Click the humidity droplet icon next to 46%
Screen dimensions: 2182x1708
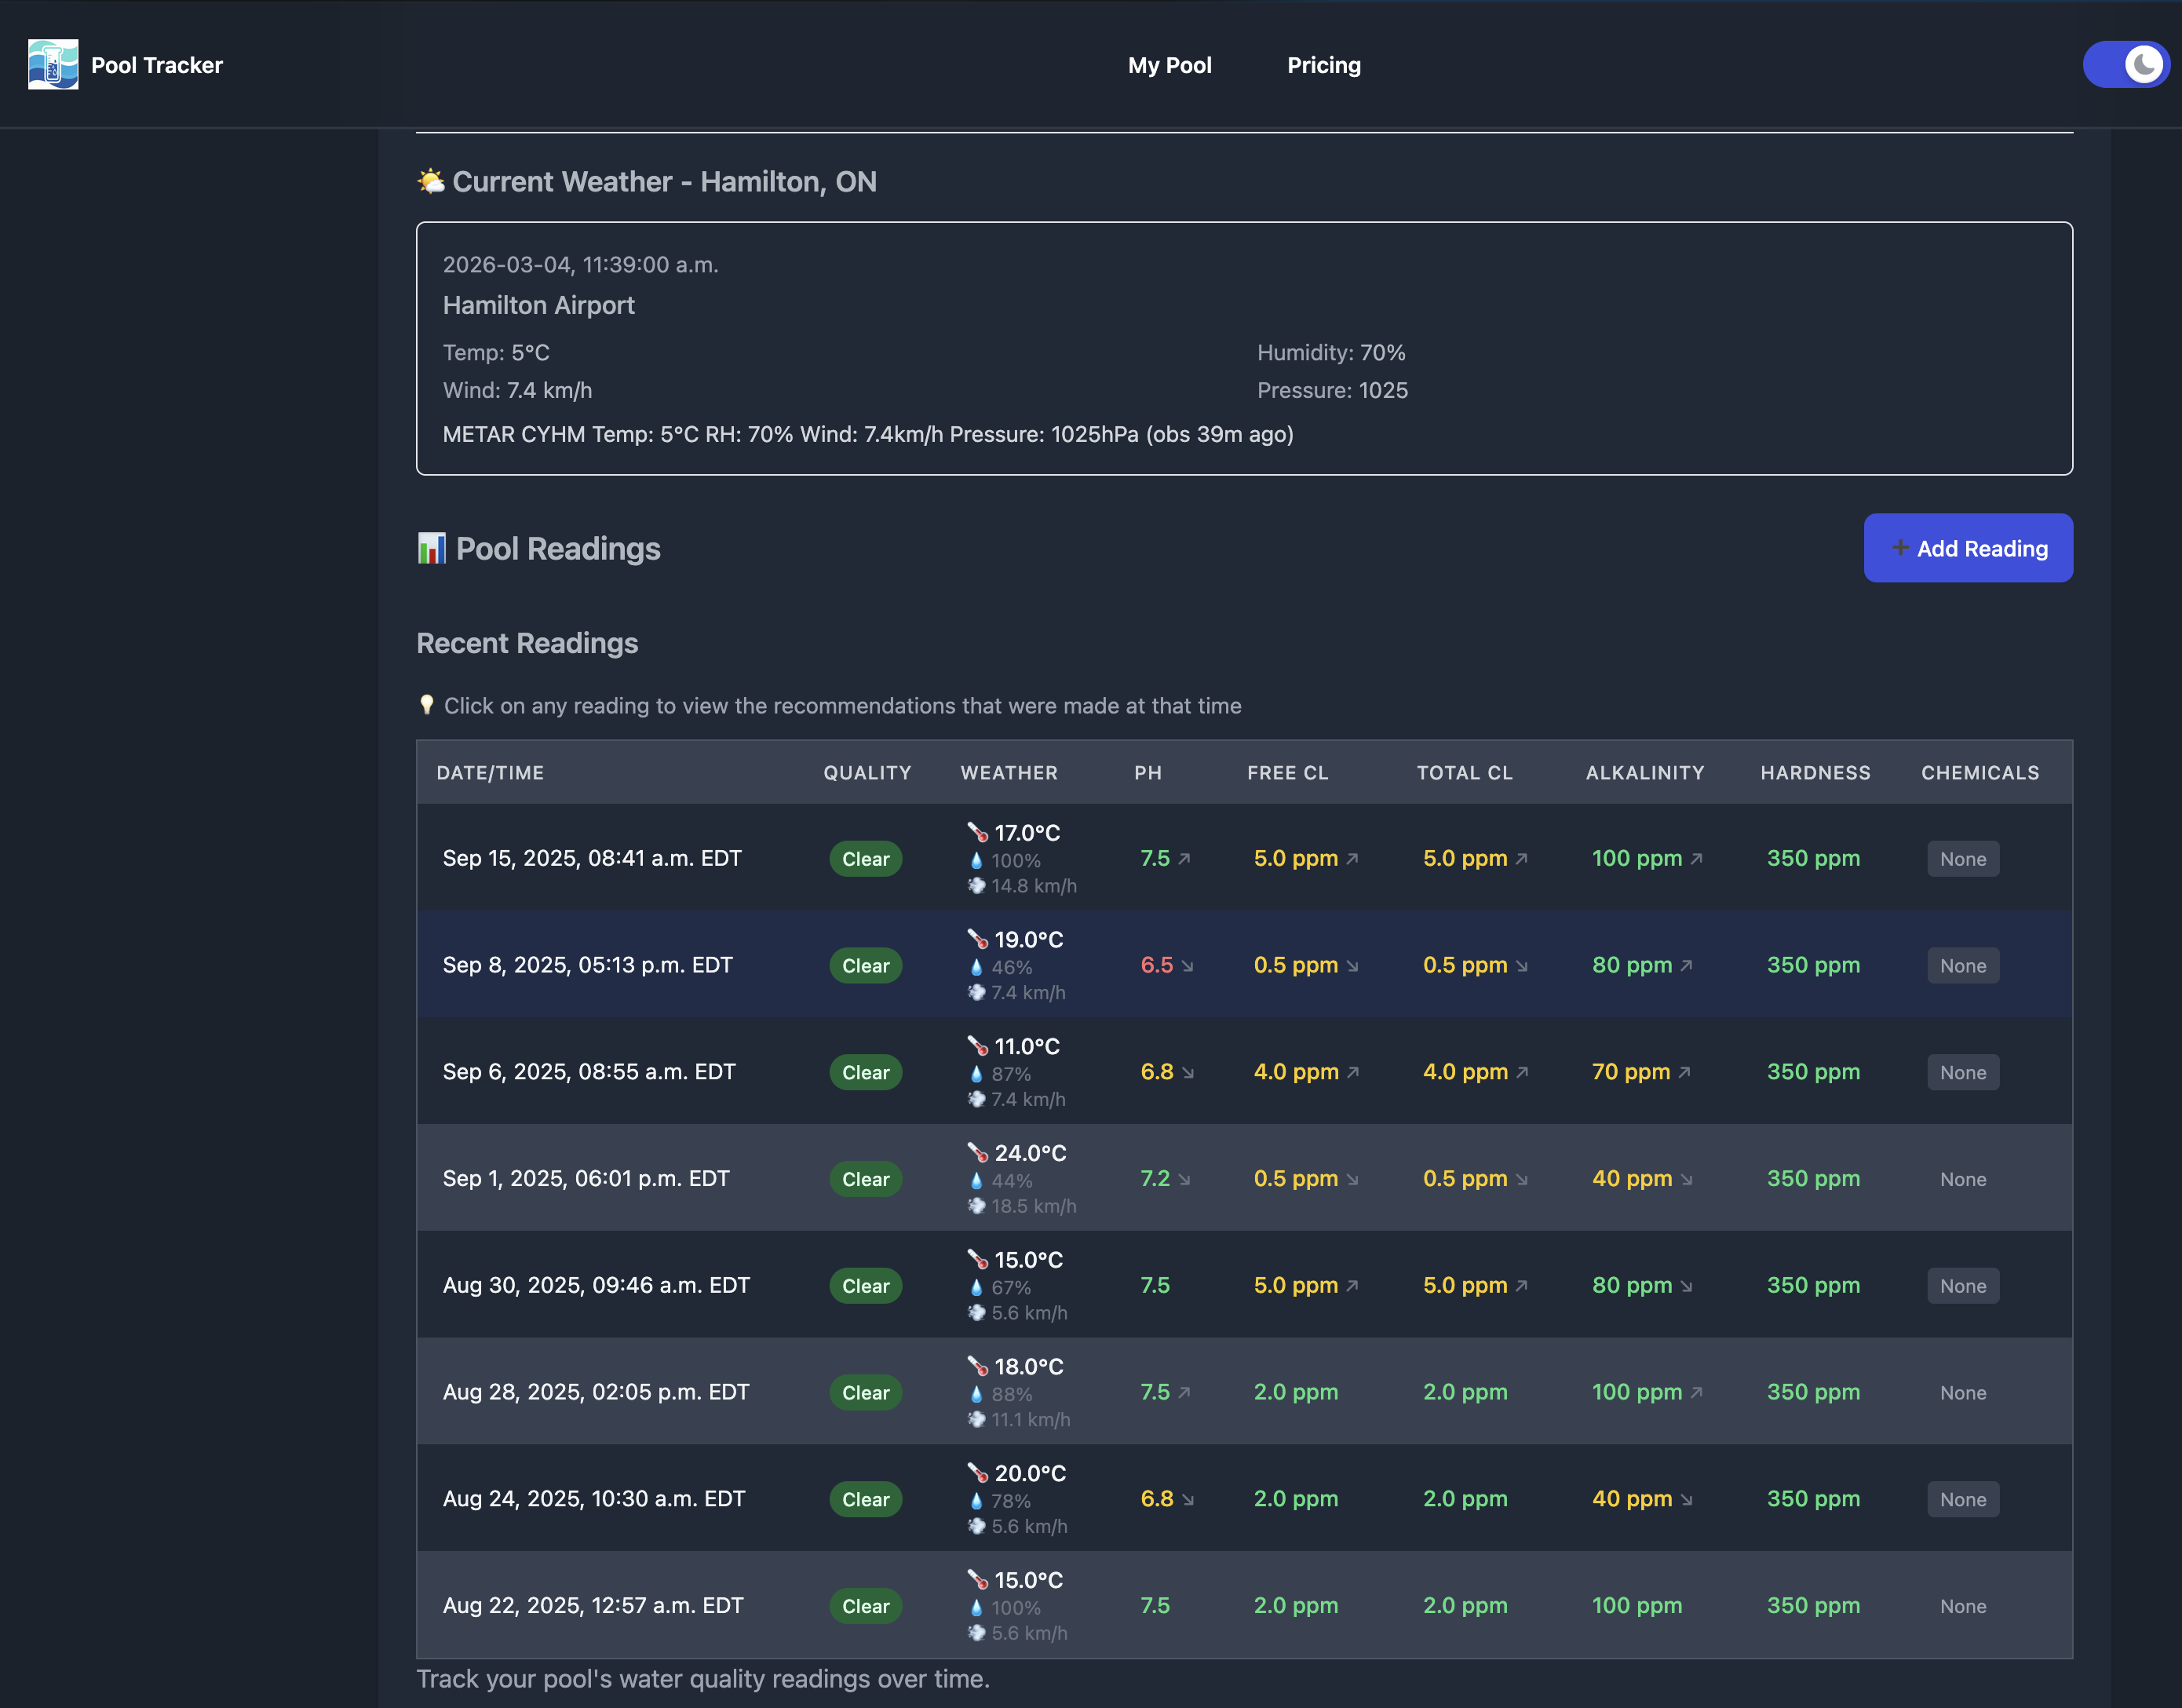point(977,967)
